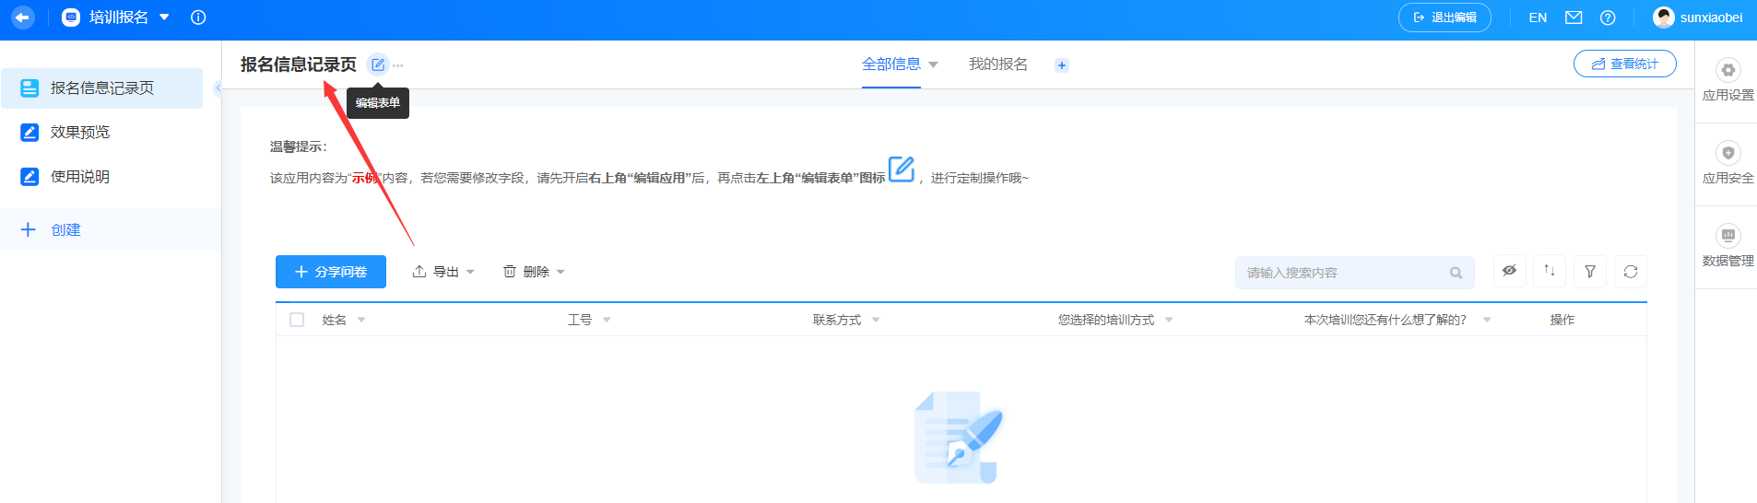1757x503 pixels.
Task: Click the sort arrows icon
Action: pos(1550,271)
